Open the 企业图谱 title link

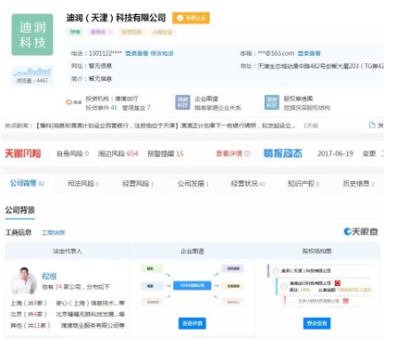[x=206, y=99]
